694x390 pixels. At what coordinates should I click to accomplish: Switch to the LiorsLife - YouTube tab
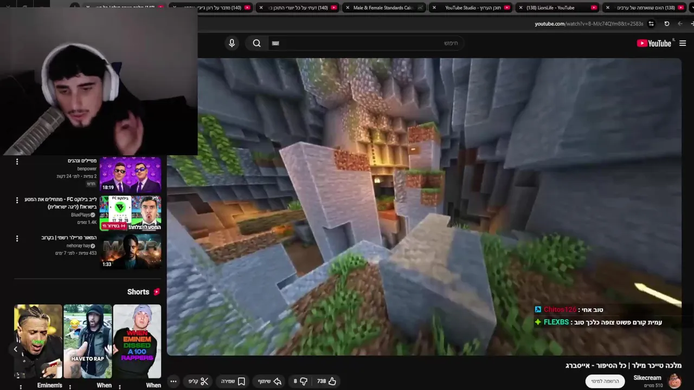click(x=558, y=8)
